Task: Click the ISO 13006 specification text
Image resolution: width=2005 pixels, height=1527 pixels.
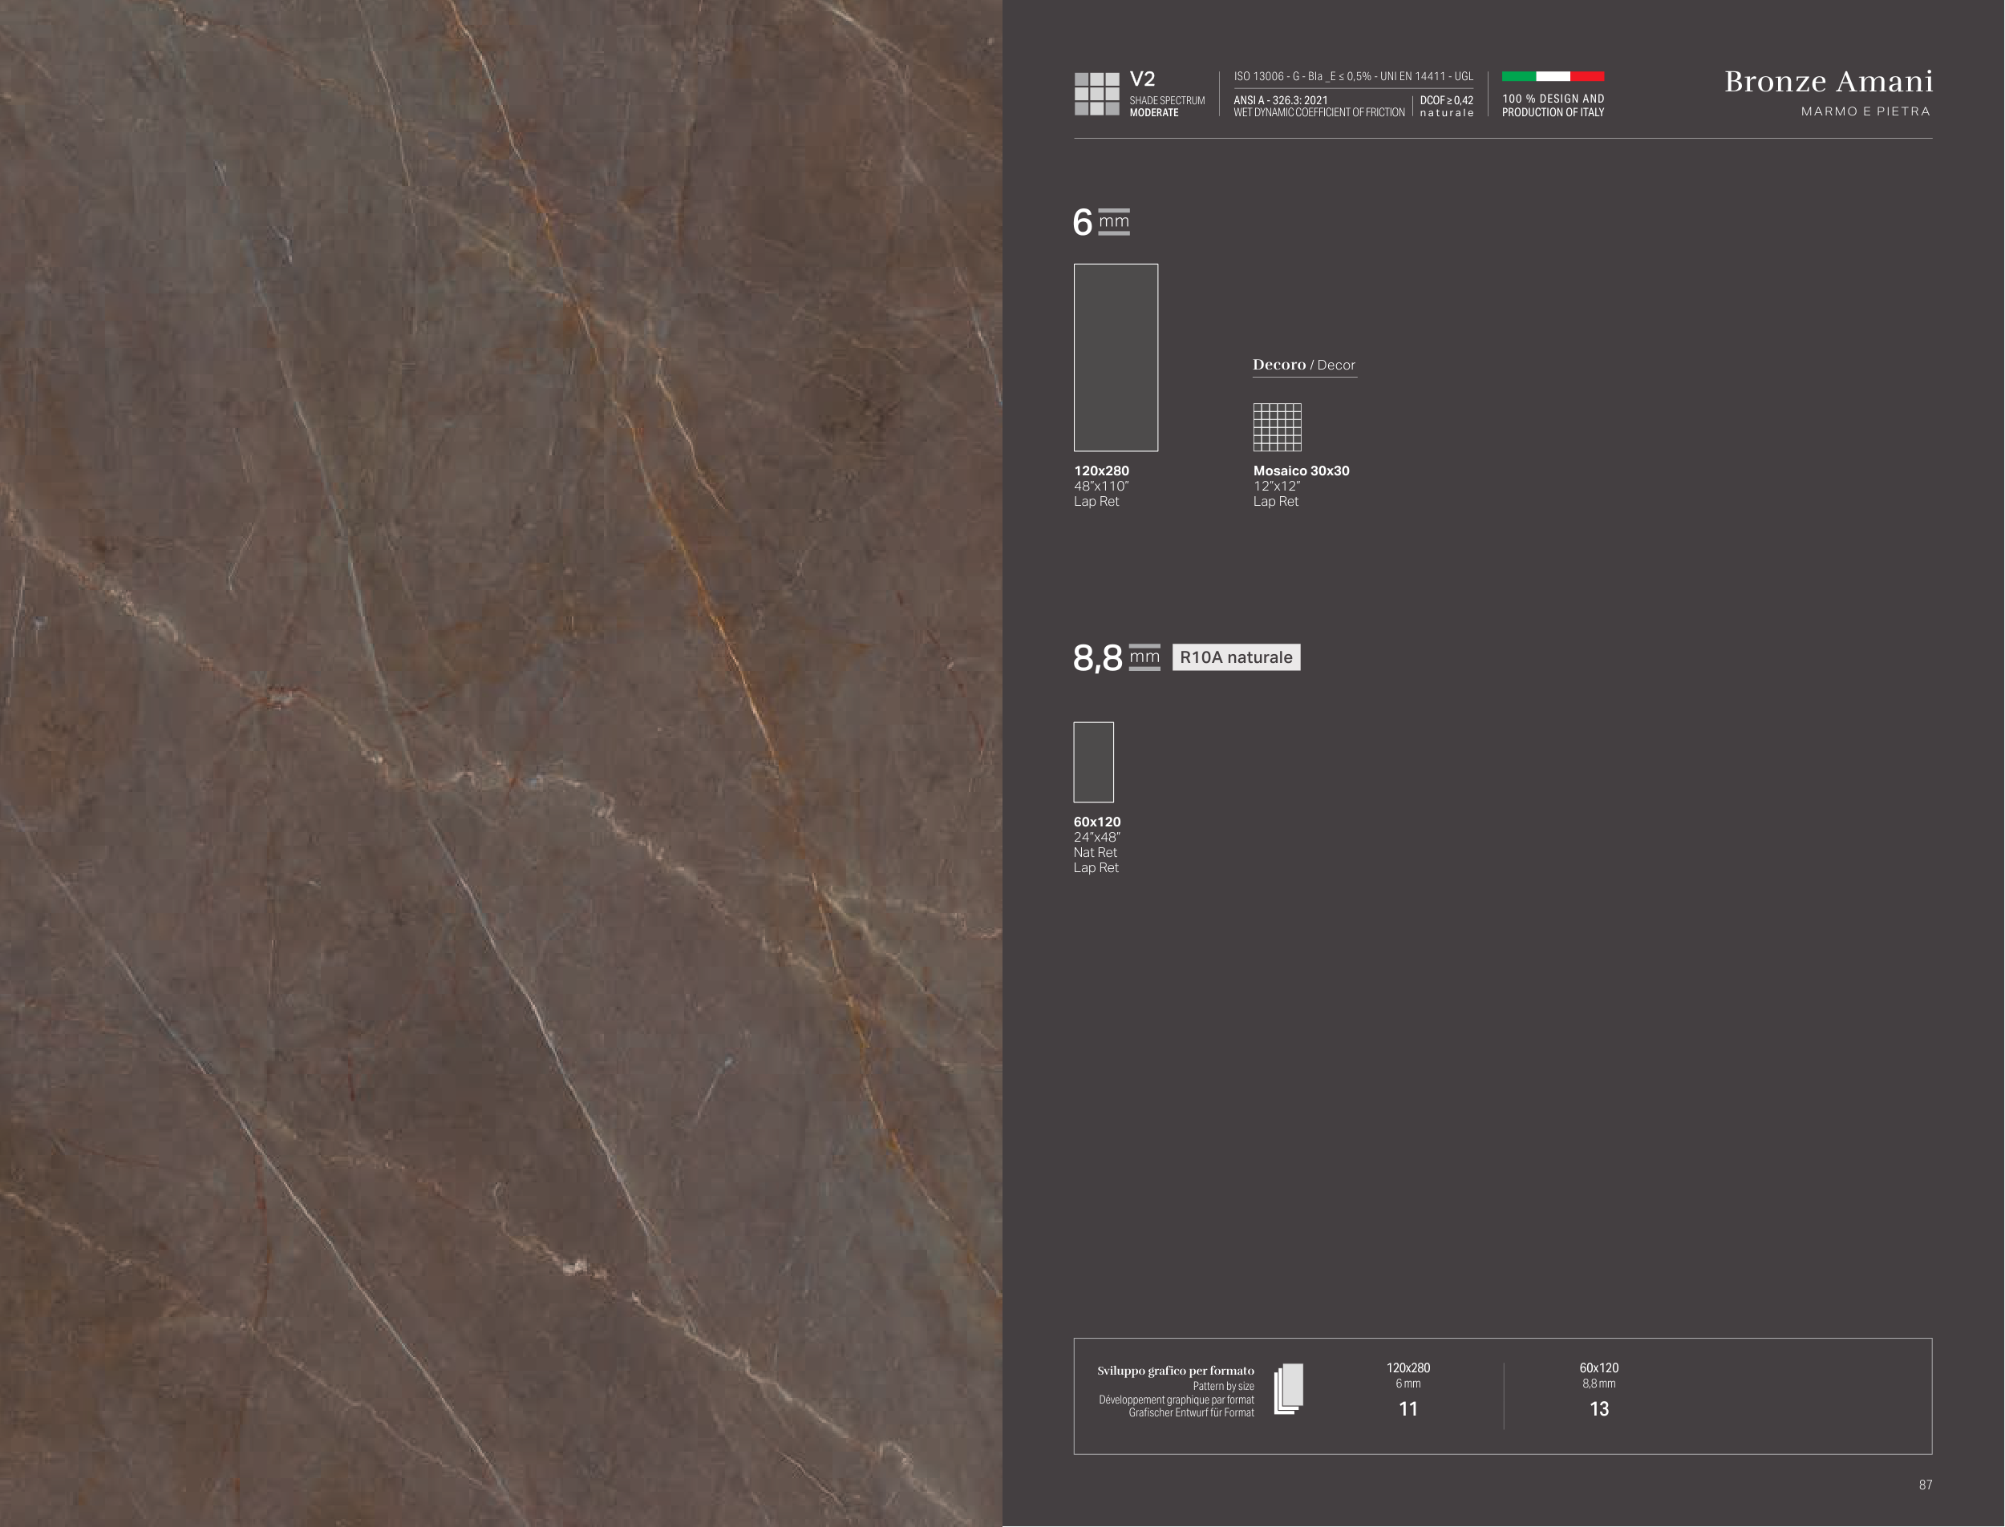Action: click(x=1352, y=76)
